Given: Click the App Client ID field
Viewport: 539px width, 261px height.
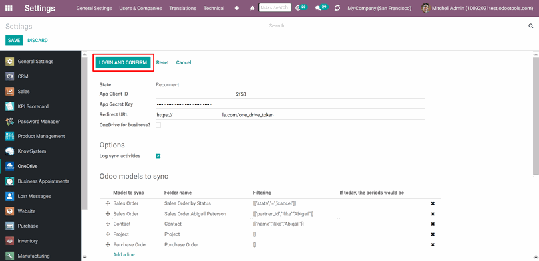Looking at the screenshot, I should (x=290, y=94).
